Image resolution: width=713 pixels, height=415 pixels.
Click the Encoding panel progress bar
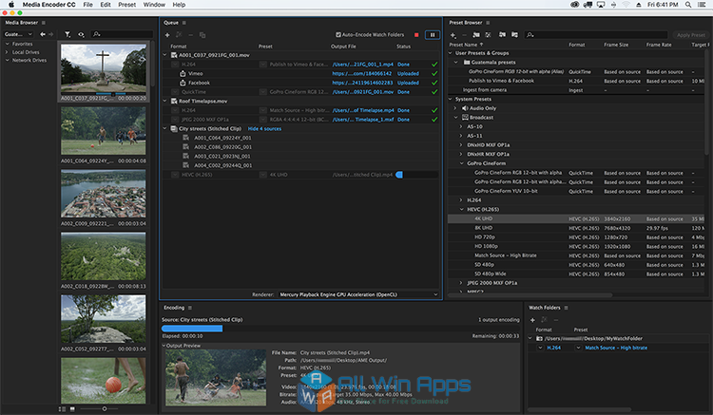340,329
